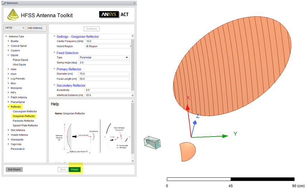The height and width of the screenshot is (189, 308).
Task: Expand the Horn category
Action: pyautogui.click(x=9, y=74)
